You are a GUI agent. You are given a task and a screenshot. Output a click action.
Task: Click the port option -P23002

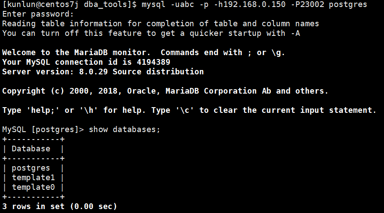[308, 4]
